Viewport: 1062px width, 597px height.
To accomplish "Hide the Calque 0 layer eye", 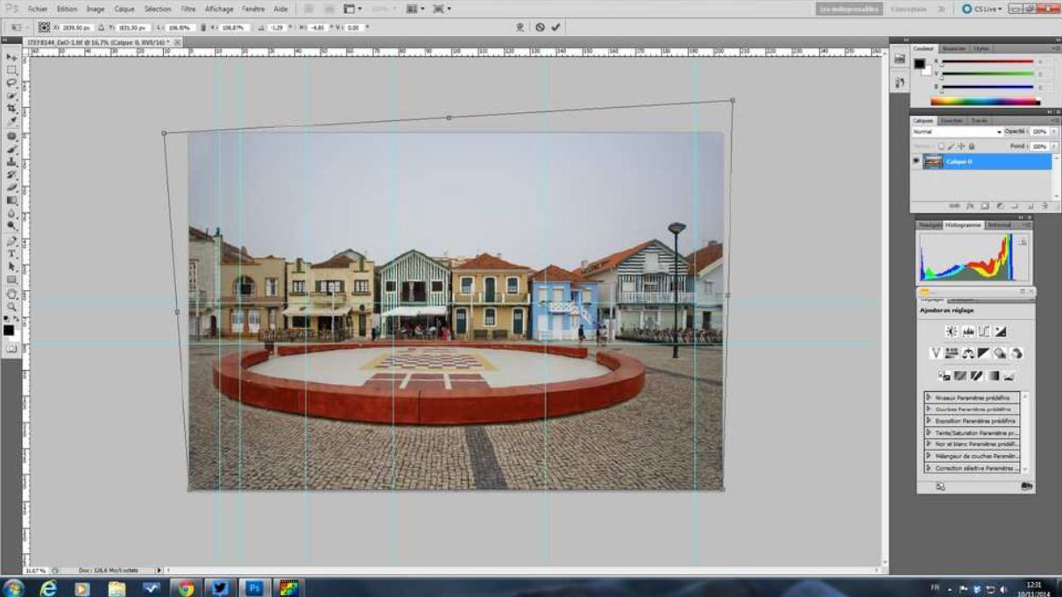I will (917, 161).
